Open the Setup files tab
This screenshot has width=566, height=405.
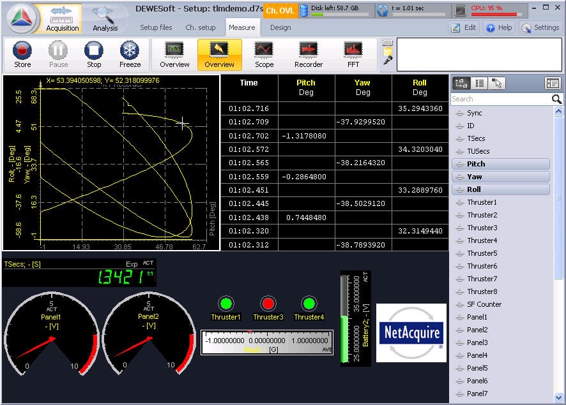[x=156, y=27]
